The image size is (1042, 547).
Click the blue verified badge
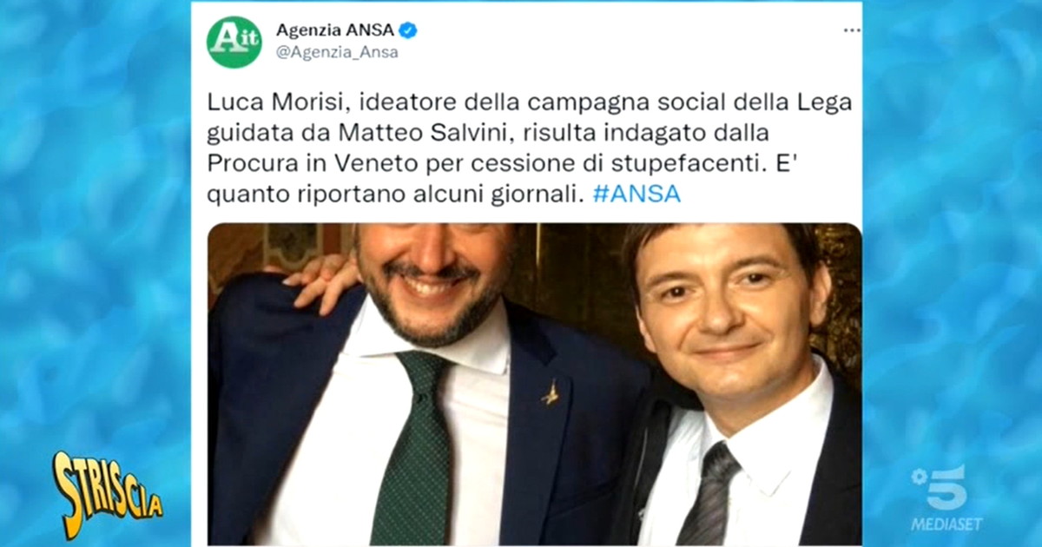coord(408,30)
